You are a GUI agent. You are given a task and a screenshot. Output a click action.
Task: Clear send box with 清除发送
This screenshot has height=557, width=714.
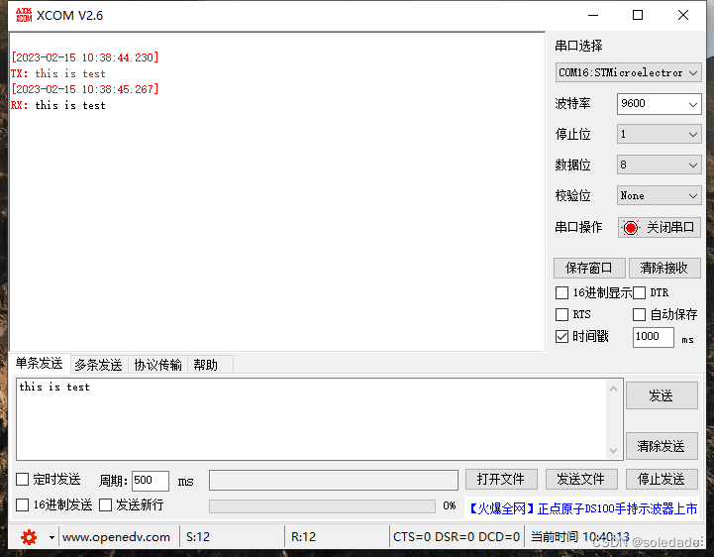662,446
